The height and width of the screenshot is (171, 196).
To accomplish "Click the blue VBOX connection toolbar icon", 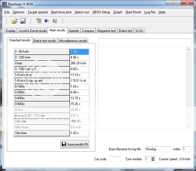I will click(x=47, y=21).
